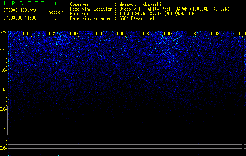Click the 1103 time marker
The height and width of the screenshot is (156, 246).
point(74,34)
